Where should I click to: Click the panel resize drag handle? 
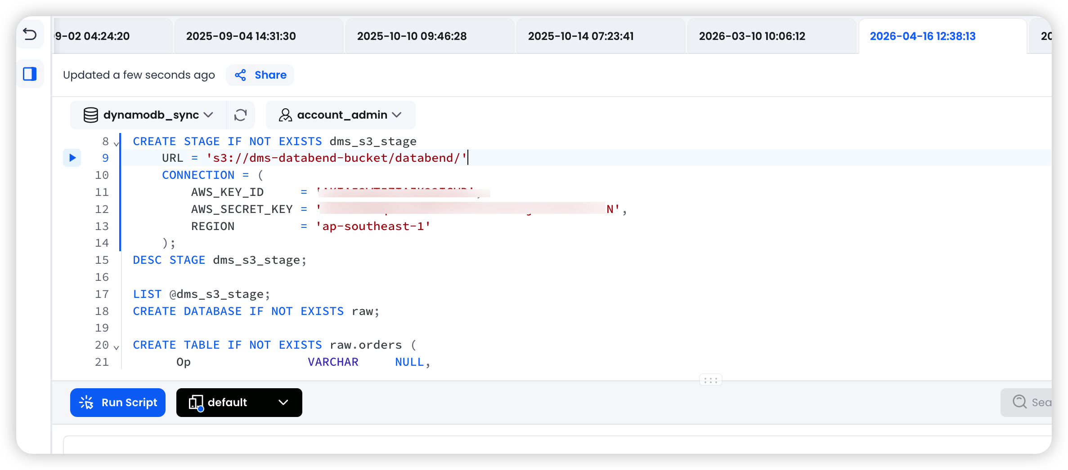click(710, 380)
